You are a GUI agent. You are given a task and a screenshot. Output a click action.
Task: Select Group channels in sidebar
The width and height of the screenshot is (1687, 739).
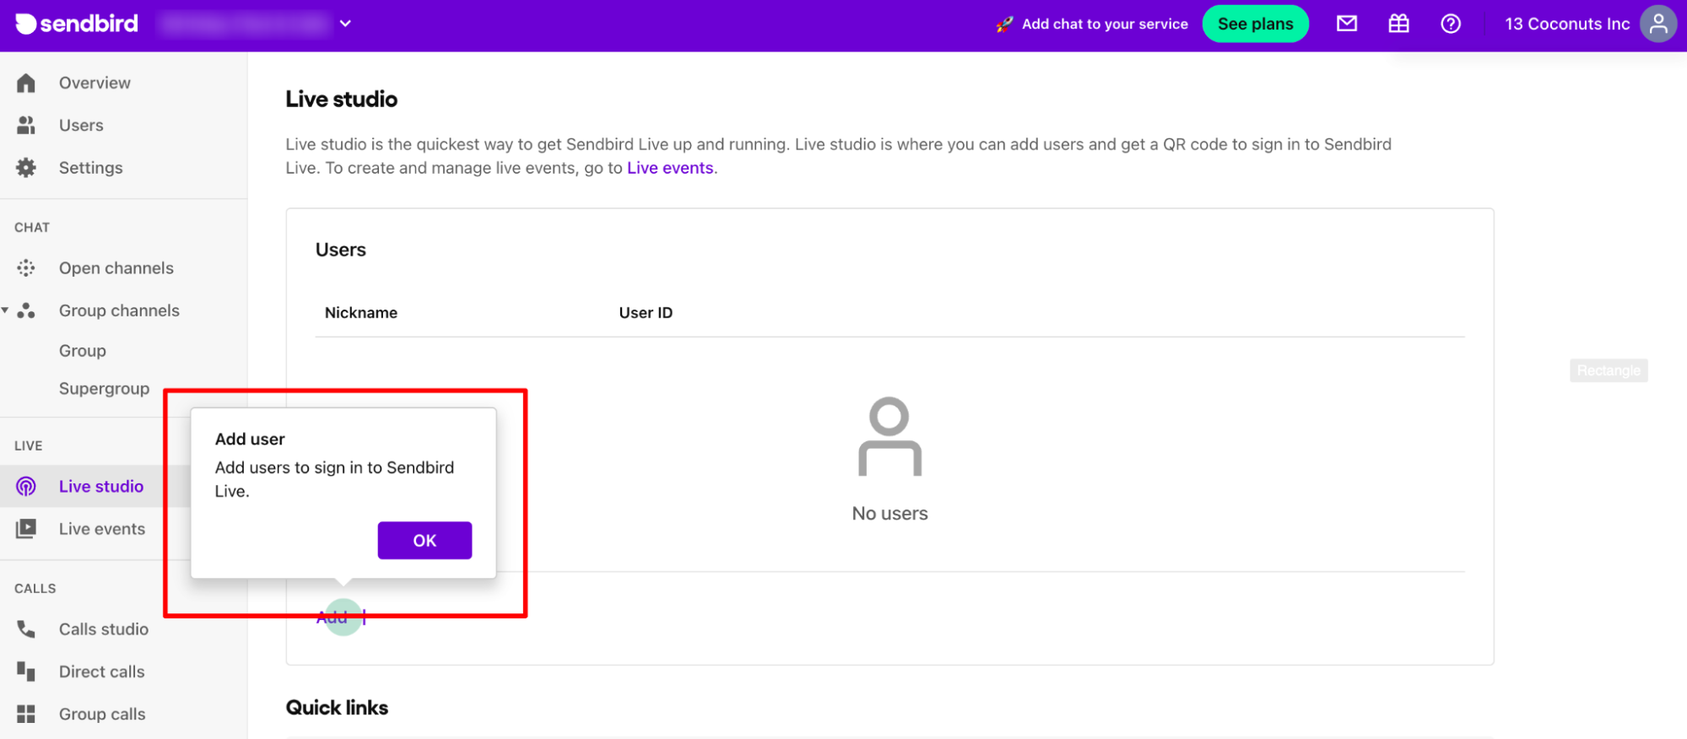coord(119,310)
